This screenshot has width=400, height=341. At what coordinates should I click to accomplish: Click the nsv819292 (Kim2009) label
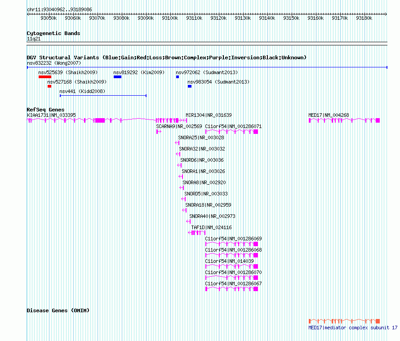tap(139, 72)
